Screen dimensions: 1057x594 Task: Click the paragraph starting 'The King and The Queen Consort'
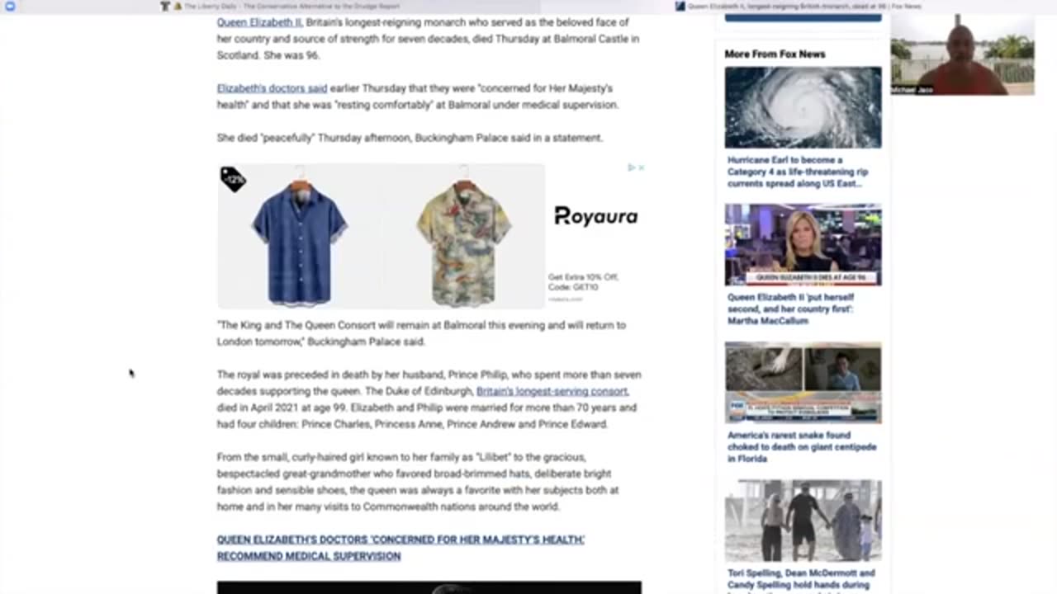point(421,333)
